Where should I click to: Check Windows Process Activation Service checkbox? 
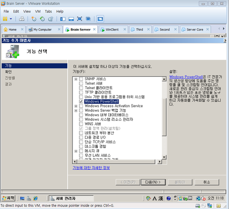(x=81, y=106)
